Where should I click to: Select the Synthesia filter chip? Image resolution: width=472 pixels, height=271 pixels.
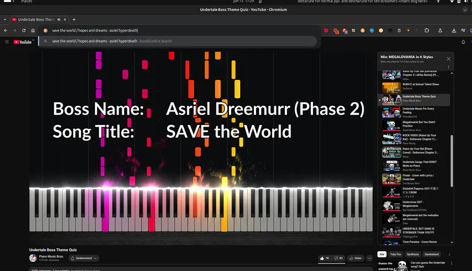(413, 254)
